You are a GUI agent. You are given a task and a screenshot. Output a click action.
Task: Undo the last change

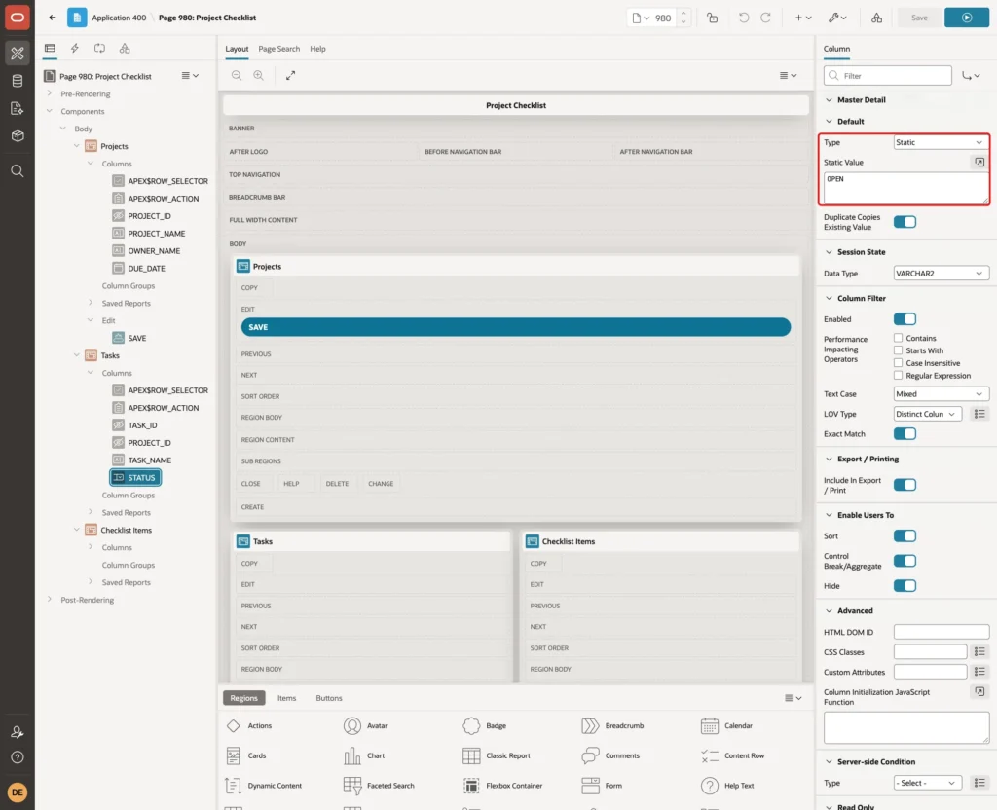[x=743, y=18]
